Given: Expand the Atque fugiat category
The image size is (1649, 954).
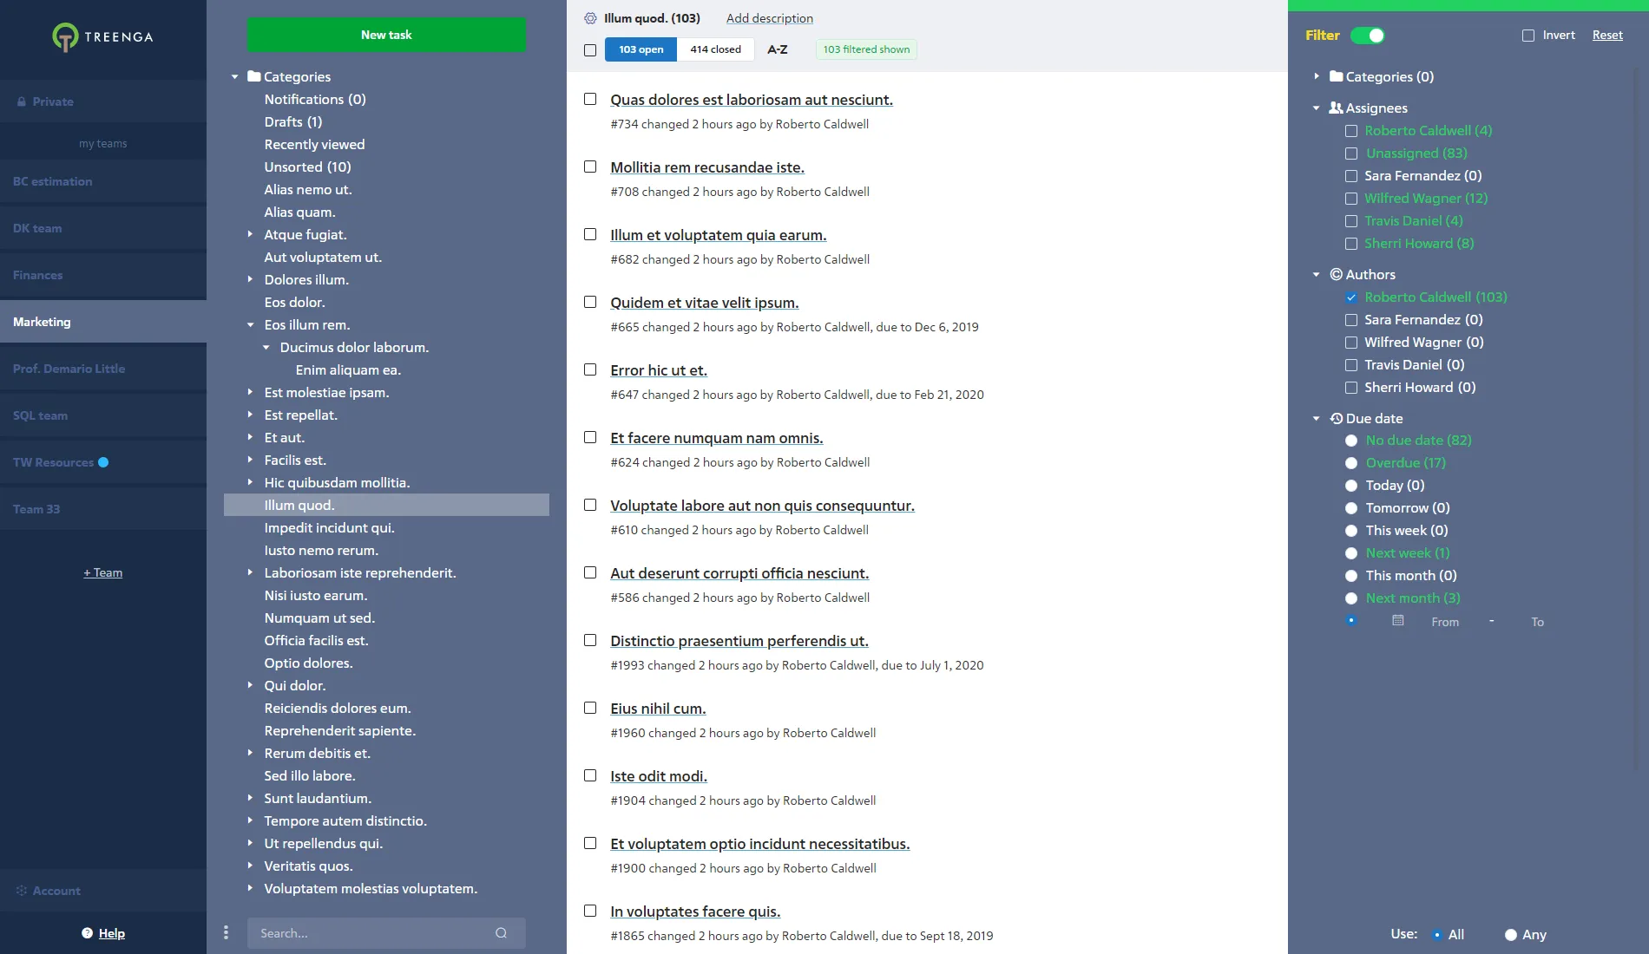Looking at the screenshot, I should tap(249, 234).
